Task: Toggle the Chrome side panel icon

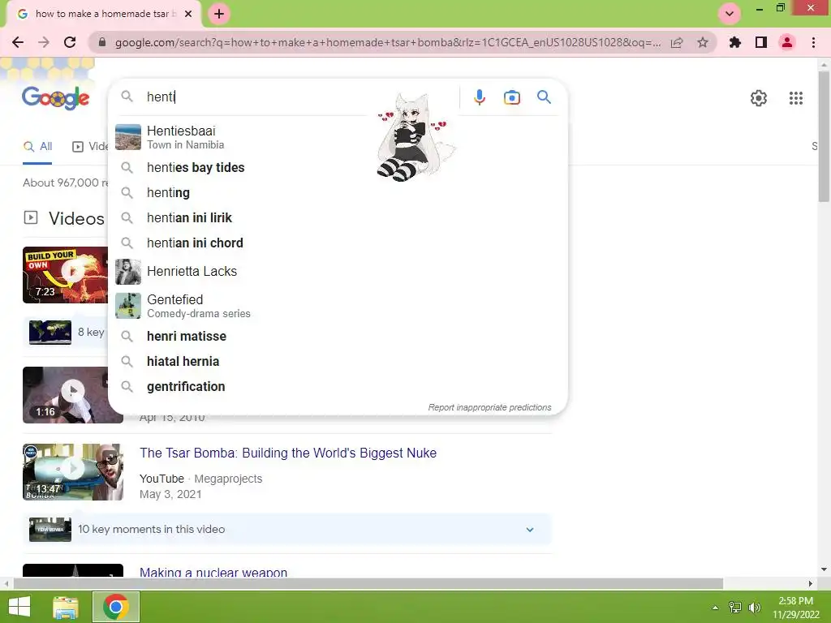Action: [x=761, y=42]
